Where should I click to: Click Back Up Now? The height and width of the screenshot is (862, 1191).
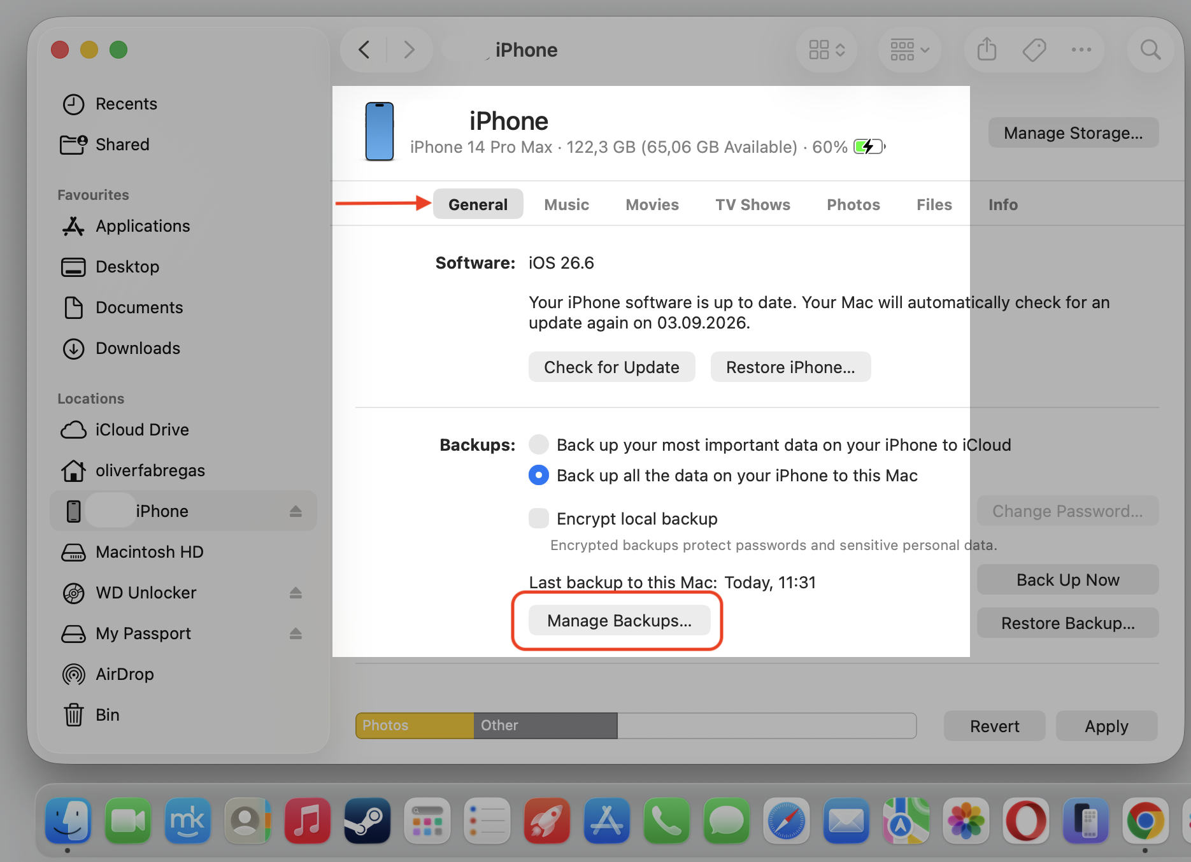pyautogui.click(x=1067, y=579)
